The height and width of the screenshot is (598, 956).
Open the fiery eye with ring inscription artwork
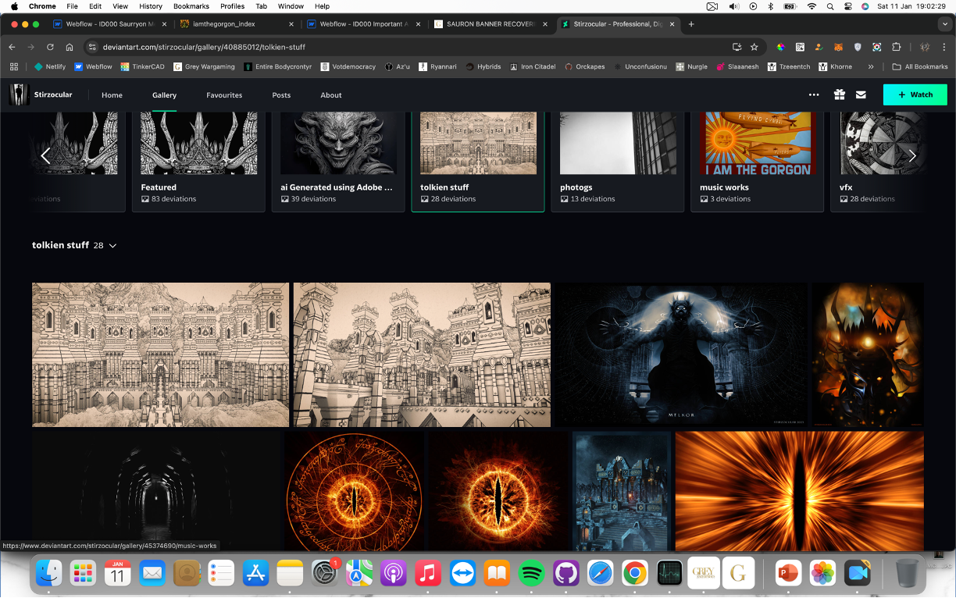pos(354,491)
